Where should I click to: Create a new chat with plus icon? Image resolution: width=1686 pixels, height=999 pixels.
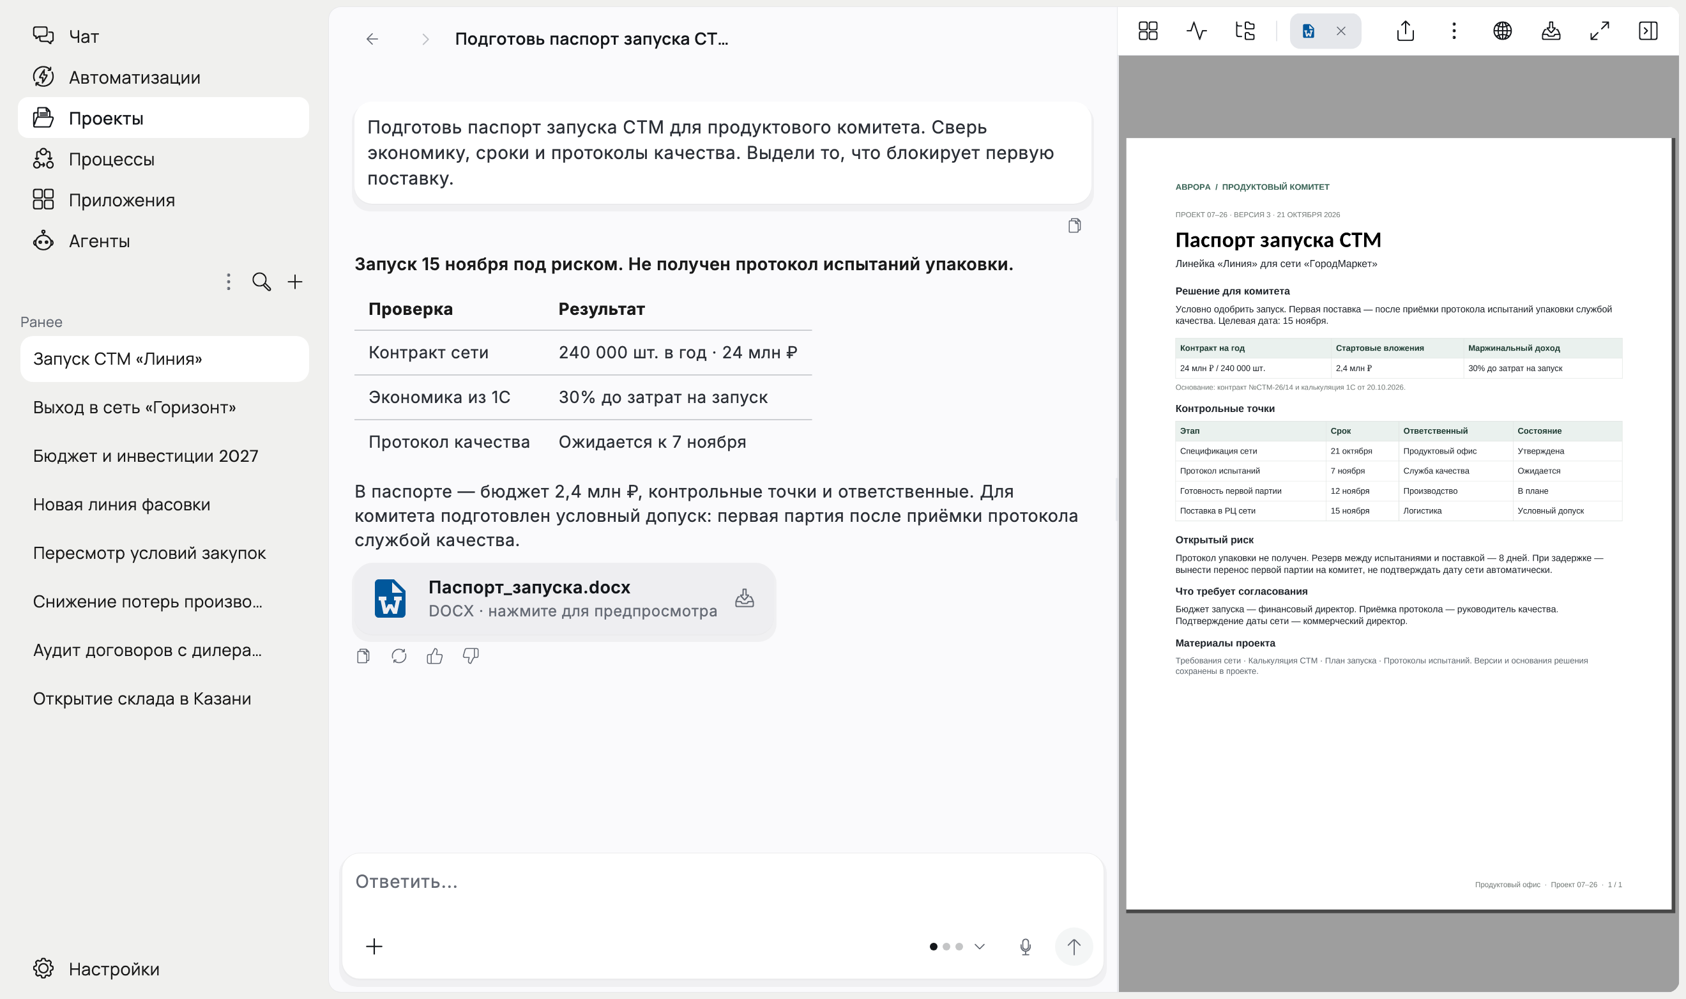295,282
